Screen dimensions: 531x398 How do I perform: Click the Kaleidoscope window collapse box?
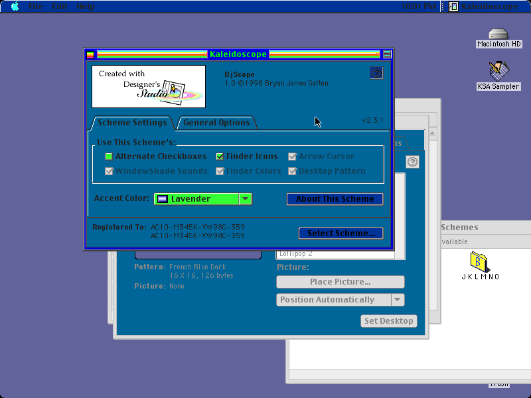387,54
